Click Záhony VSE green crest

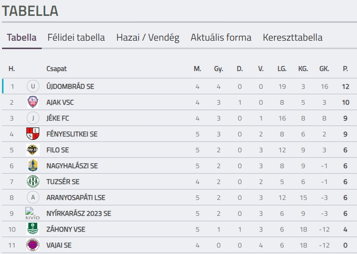33,229
